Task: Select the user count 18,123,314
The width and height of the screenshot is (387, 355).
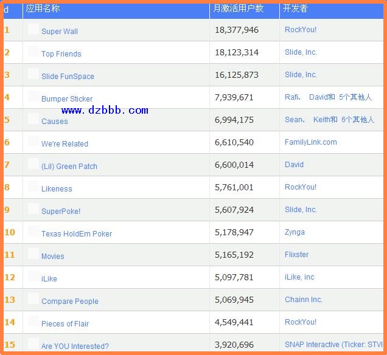Action: [237, 52]
